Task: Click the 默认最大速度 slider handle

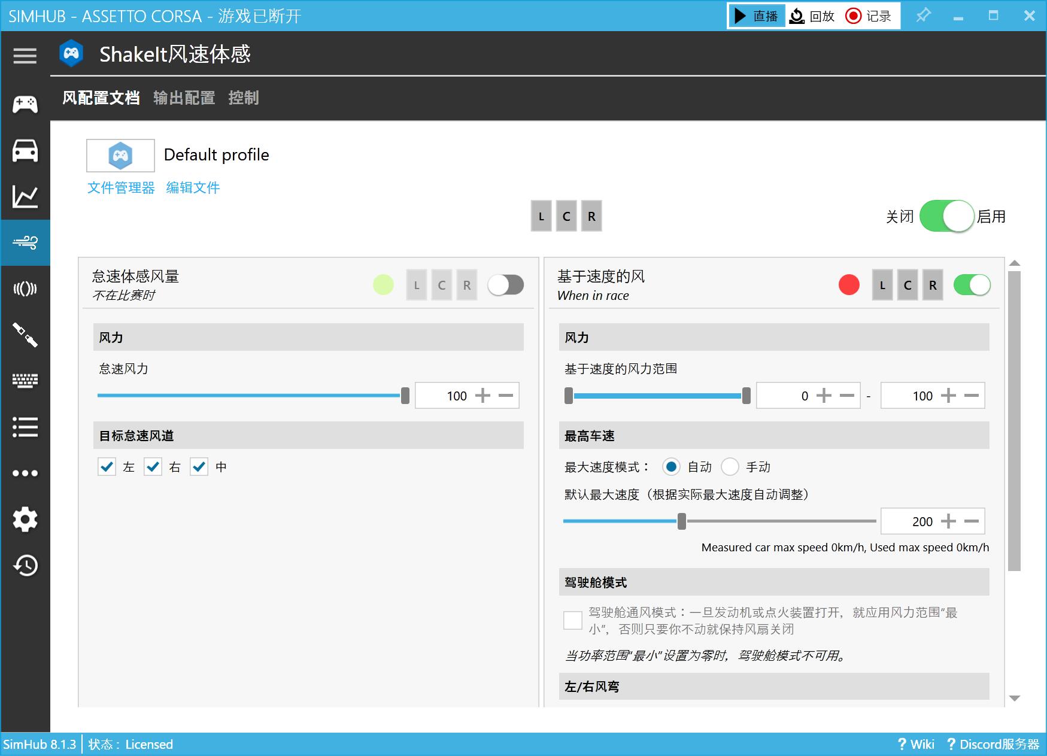Action: [x=682, y=521]
